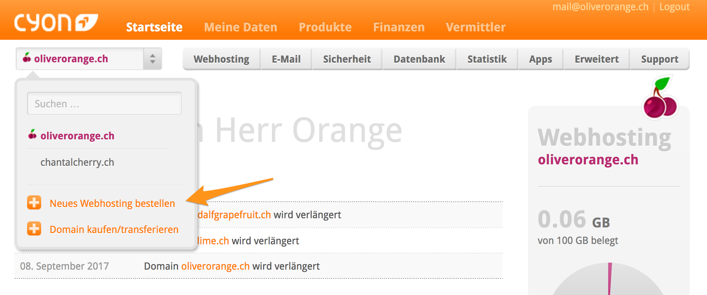Switch to the Sicherheit tab
707x295 pixels.
[347, 59]
